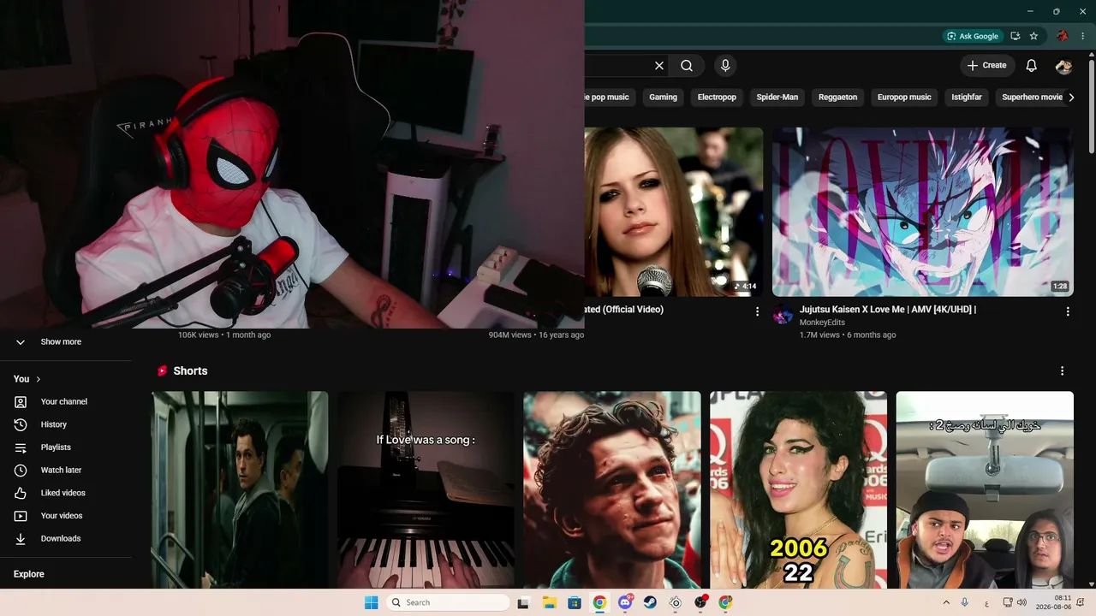Image resolution: width=1096 pixels, height=616 pixels.
Task: Click the '106K views • 1 month ago' text
Action: pos(224,335)
